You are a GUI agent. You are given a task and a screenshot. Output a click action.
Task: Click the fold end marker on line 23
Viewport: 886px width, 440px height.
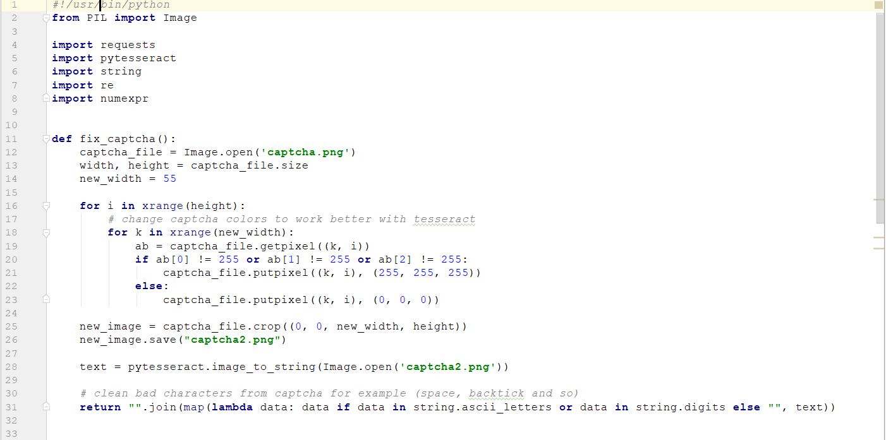[x=46, y=300]
